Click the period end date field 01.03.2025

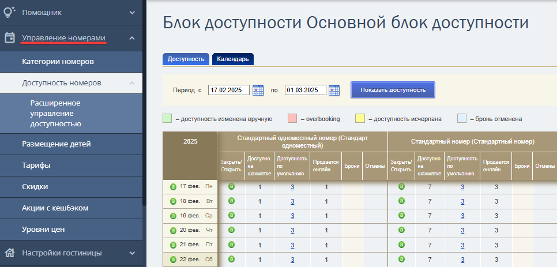[306, 90]
